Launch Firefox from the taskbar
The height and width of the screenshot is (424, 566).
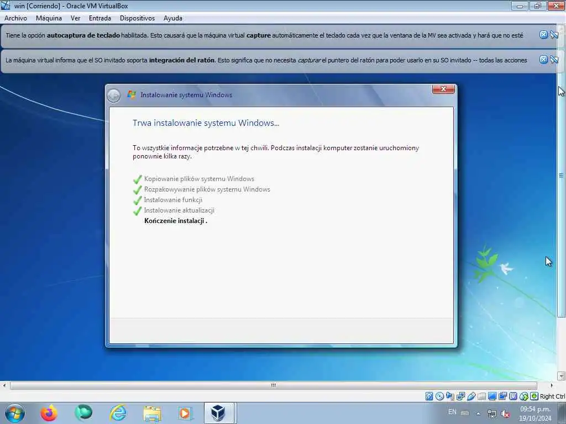49,413
